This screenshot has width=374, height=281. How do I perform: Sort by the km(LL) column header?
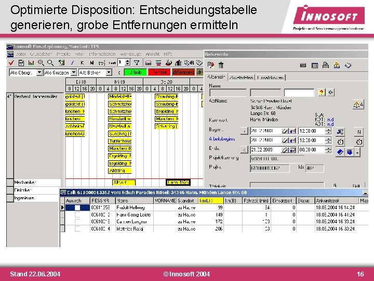pos(211,201)
